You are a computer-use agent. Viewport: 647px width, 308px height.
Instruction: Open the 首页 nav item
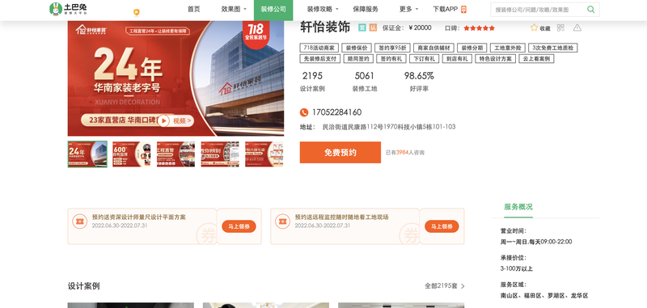tap(193, 9)
